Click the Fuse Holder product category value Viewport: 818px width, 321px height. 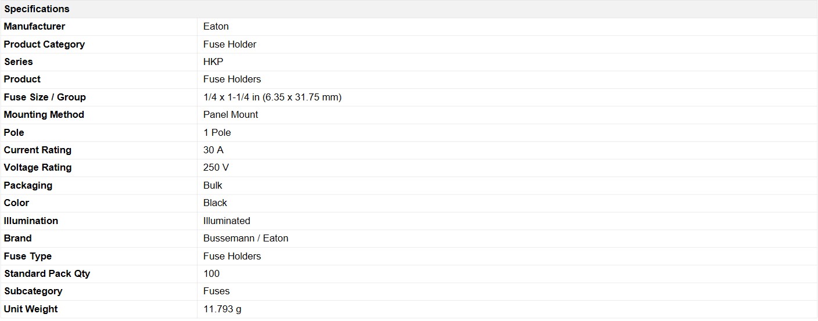click(229, 44)
